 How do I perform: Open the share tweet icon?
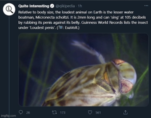(125, 112)
